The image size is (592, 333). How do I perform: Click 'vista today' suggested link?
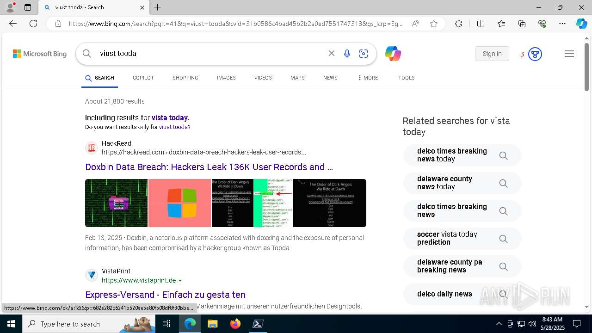tap(170, 117)
